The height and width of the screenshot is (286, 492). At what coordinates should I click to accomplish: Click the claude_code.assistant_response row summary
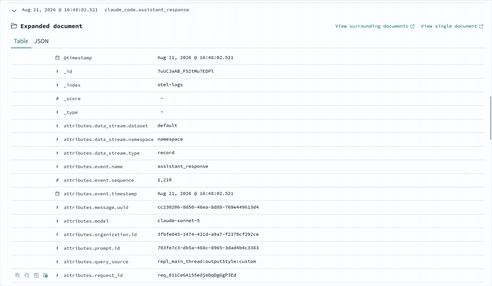pos(147,10)
